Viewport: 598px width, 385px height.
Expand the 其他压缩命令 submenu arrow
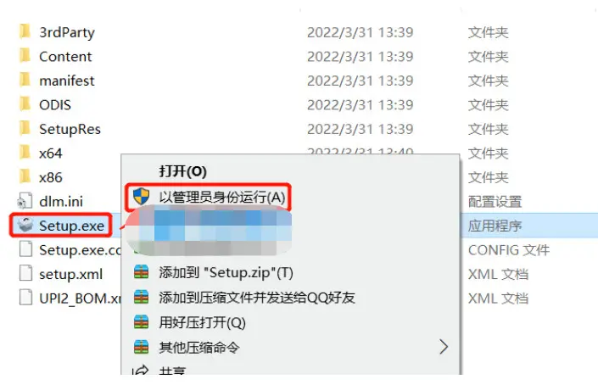[443, 347]
